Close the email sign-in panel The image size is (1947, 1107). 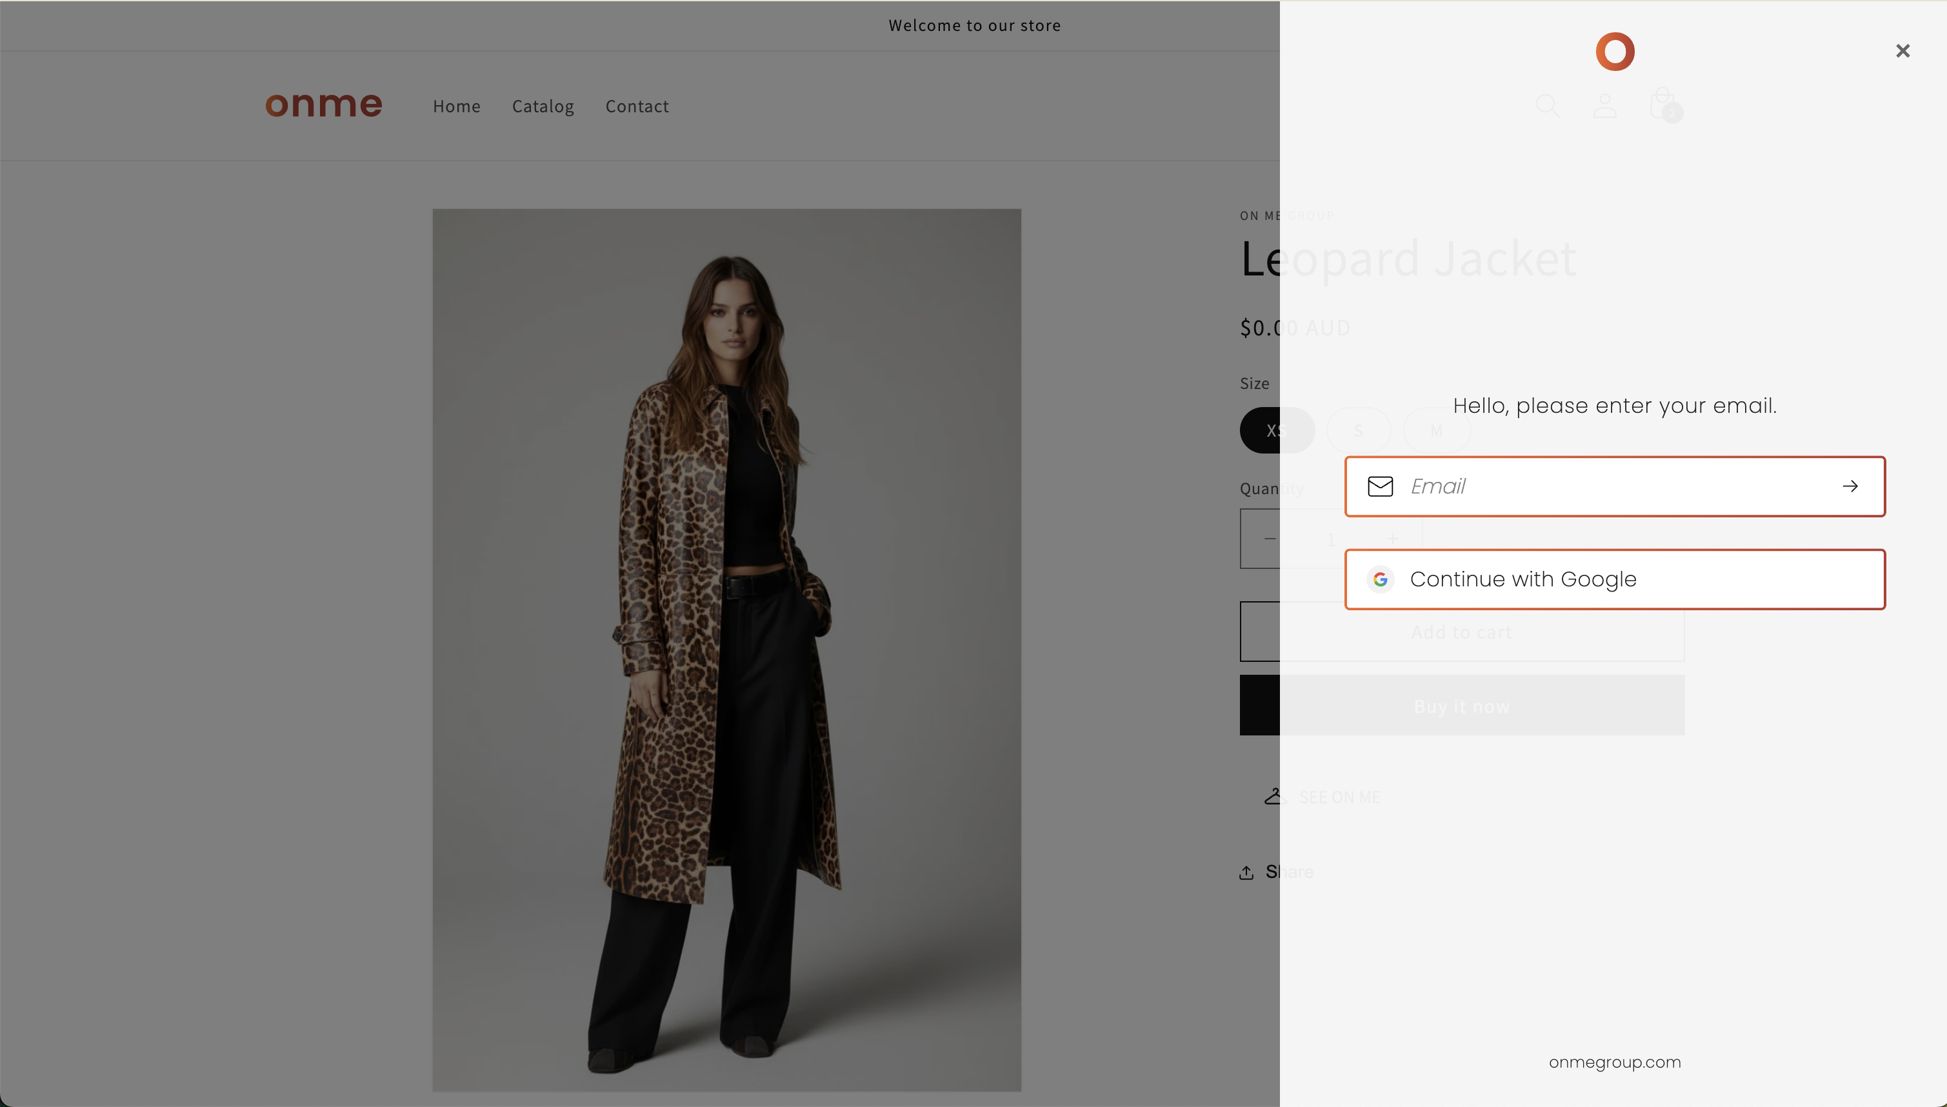tap(1902, 51)
